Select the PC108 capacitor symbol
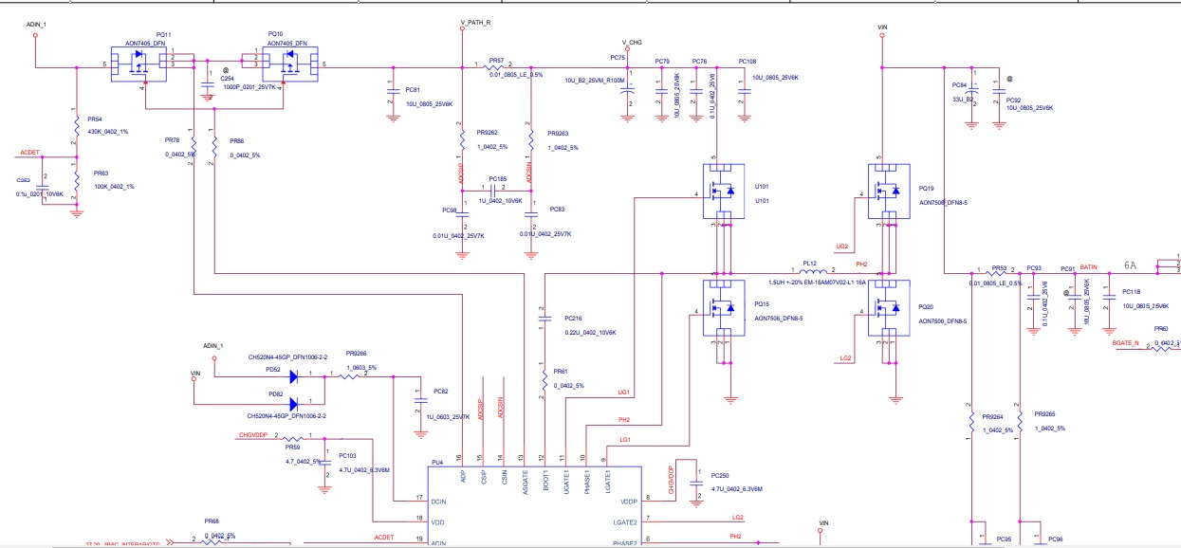The image size is (1181, 548). (x=745, y=91)
